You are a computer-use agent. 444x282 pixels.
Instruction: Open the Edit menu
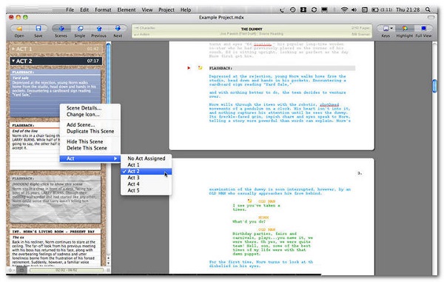click(84, 10)
